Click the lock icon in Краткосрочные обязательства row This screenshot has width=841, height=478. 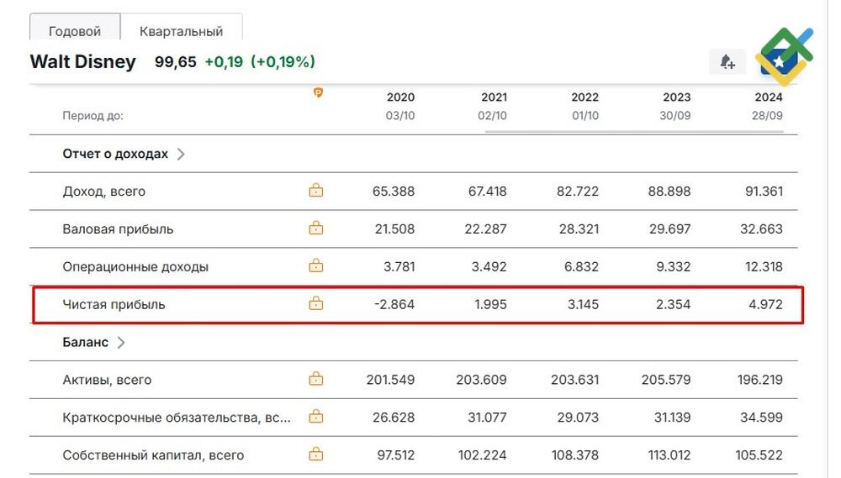coord(316,417)
